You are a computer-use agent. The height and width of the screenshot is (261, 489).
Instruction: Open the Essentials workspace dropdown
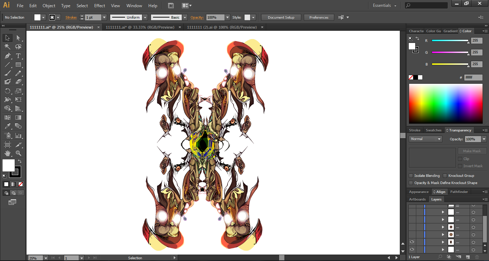pos(384,5)
